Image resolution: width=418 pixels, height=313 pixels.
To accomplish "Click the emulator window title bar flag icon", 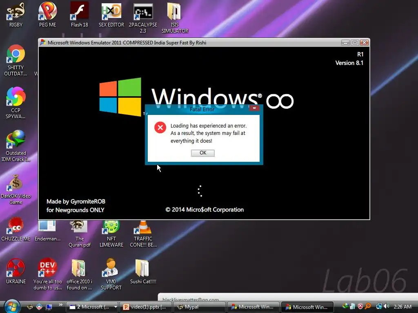I will [42, 42].
